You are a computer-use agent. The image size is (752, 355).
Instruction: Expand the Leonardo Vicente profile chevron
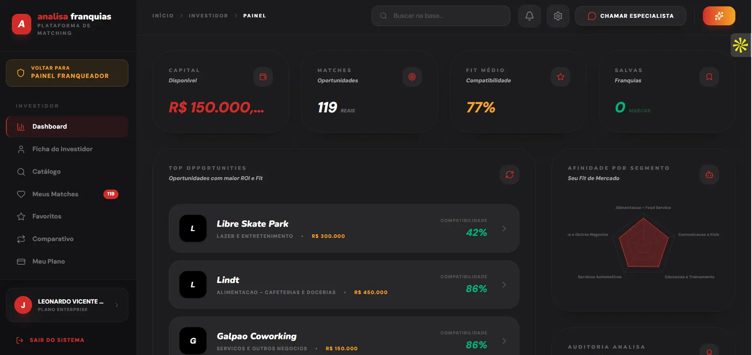117,305
